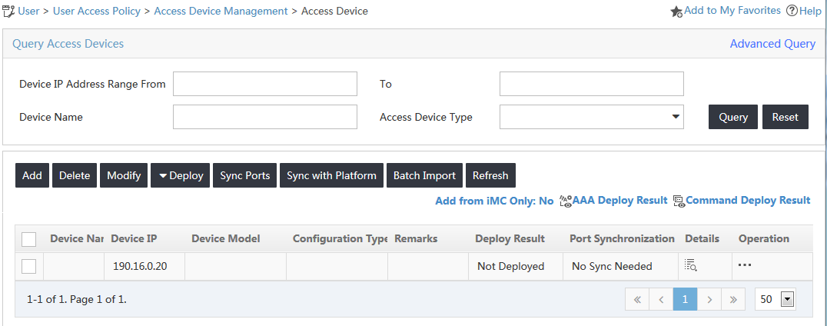Open the operation ellipsis menu for 190.16.0.20
827x326 pixels.
(x=744, y=265)
